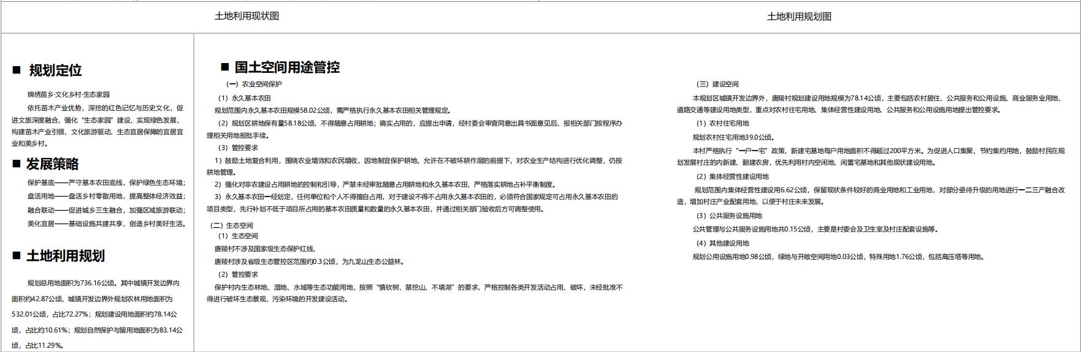
Task: Click the square bullet beside 规划定位
Action: 17,70
